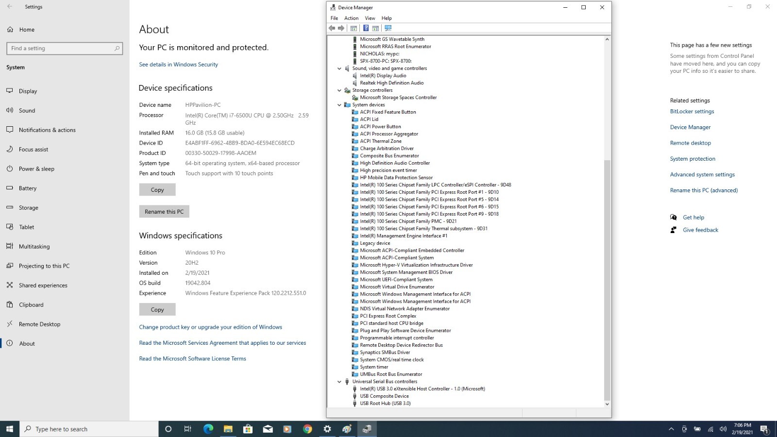Click Scan for hardware changes monitor icon
777x437 pixels.
388,28
